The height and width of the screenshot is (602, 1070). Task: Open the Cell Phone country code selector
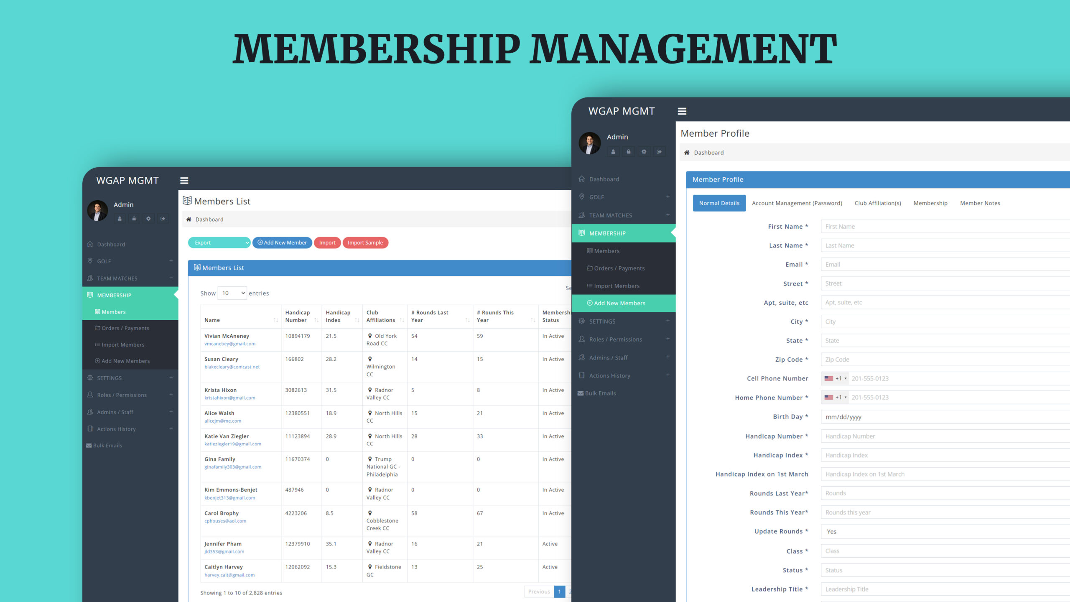click(x=835, y=379)
